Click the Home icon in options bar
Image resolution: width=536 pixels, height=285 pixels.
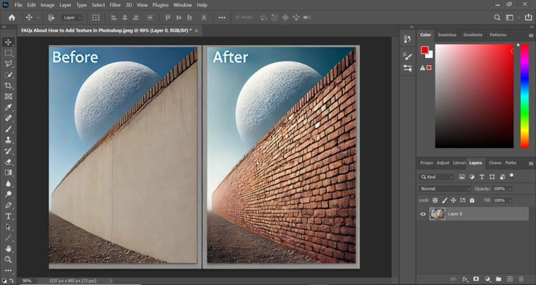[x=11, y=17]
